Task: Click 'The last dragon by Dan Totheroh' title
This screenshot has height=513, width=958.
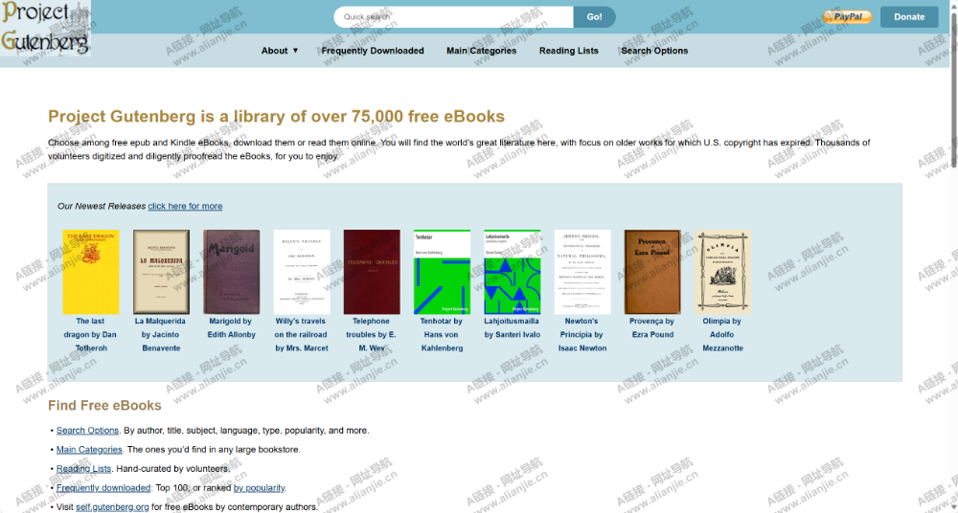Action: [90, 335]
